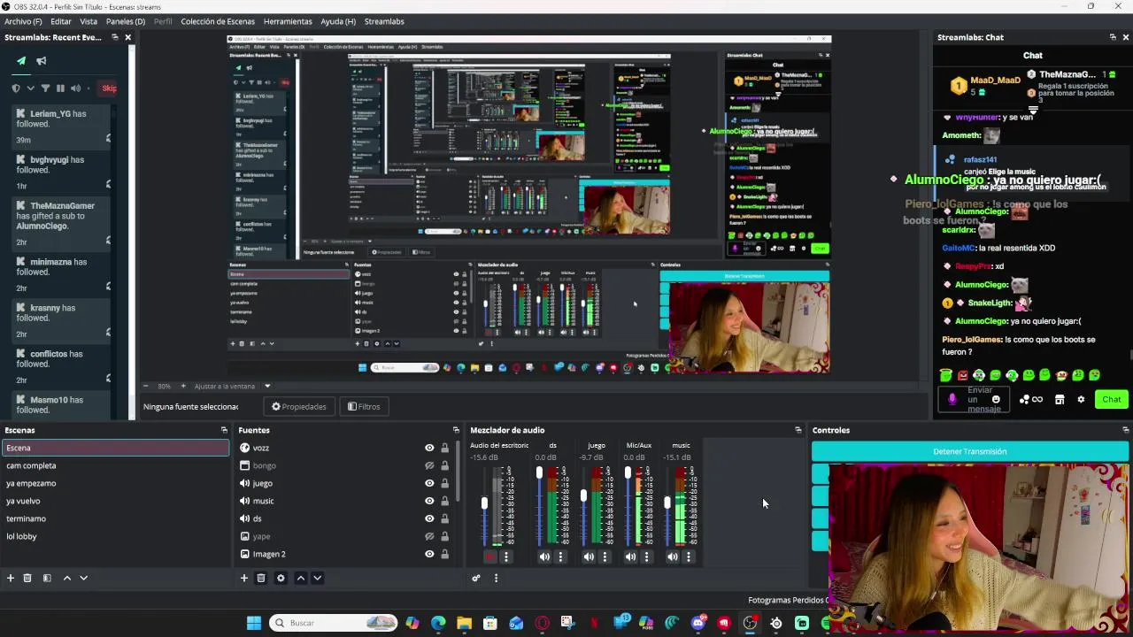Open scene filters icon in Escenas toolbar
The width and height of the screenshot is (1133, 637).
tap(47, 578)
